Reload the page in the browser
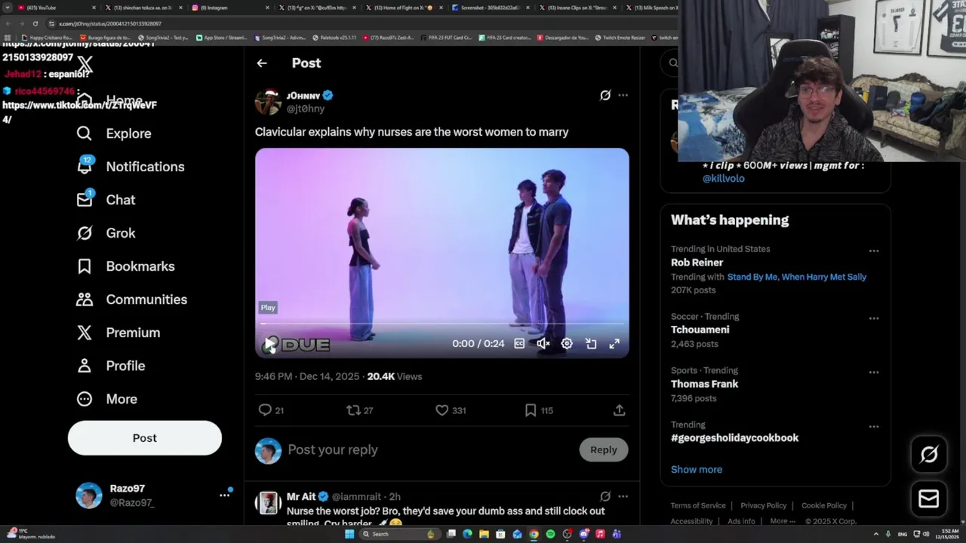This screenshot has width=966, height=543. pos(35,23)
